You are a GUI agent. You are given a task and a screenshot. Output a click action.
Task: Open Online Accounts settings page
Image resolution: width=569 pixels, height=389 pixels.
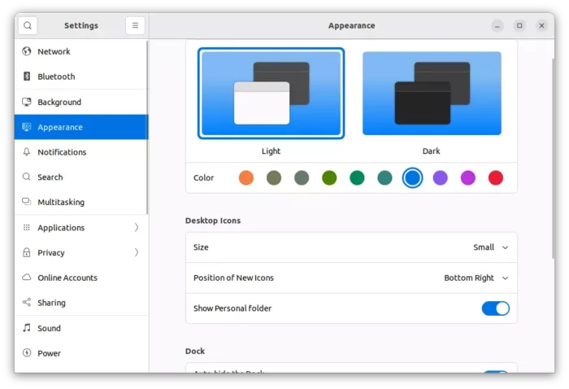coord(81,278)
